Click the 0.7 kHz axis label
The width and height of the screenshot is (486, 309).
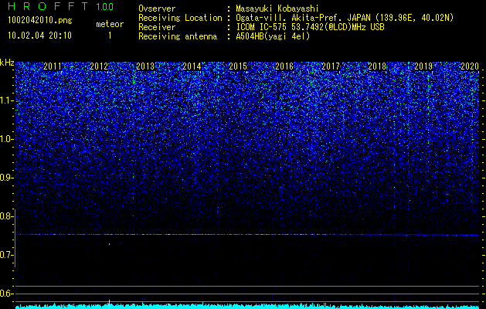coord(7,255)
